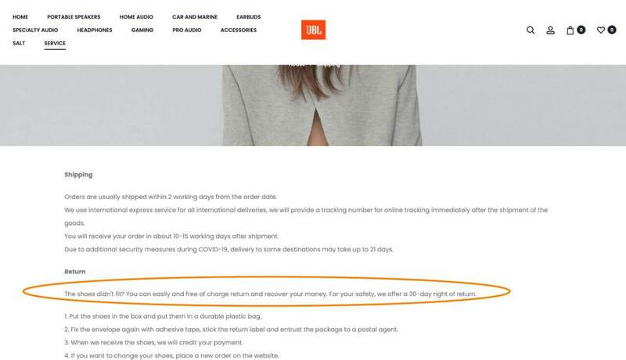Open the search magnifier icon
Image resolution: width=626 pixels, height=360 pixels.
(x=531, y=30)
